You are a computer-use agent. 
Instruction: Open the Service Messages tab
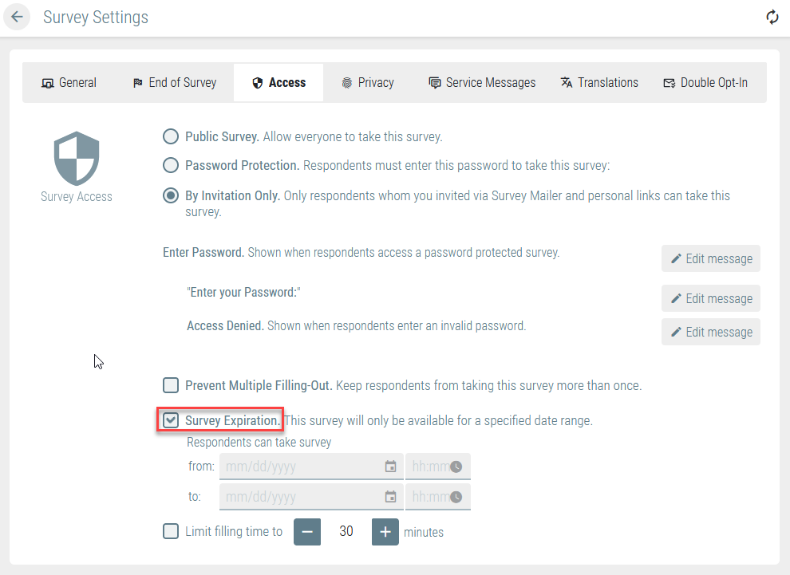(482, 83)
